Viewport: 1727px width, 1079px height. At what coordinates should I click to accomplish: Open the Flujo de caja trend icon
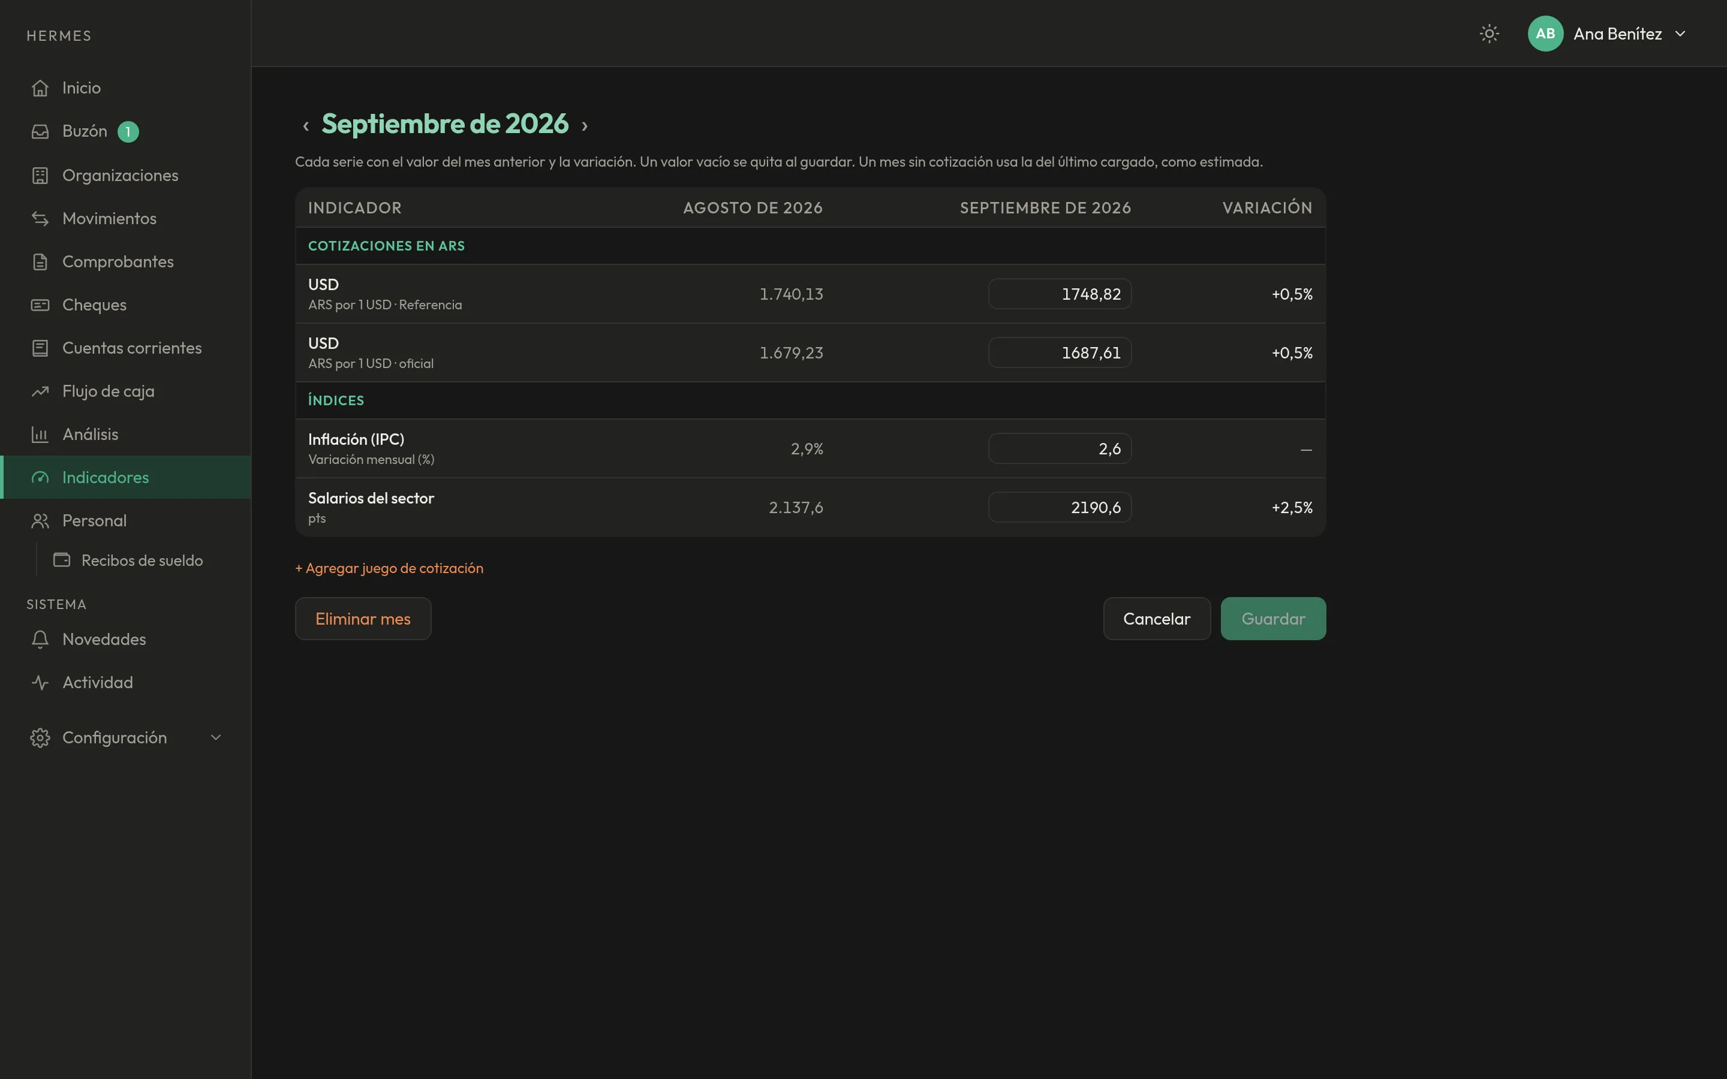coord(40,391)
